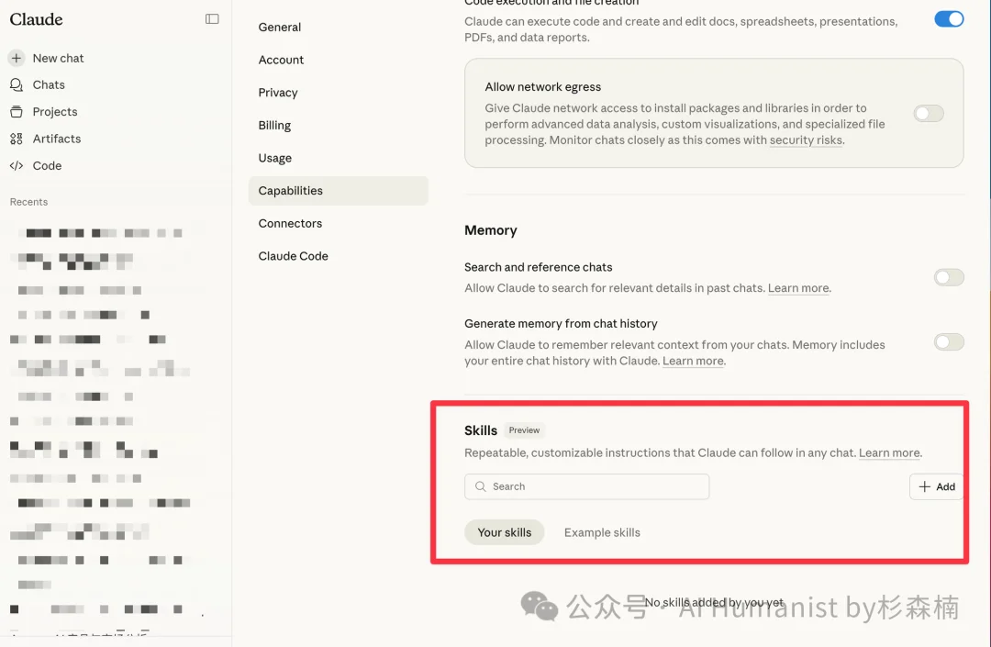Click the Claude logo text

point(37,18)
